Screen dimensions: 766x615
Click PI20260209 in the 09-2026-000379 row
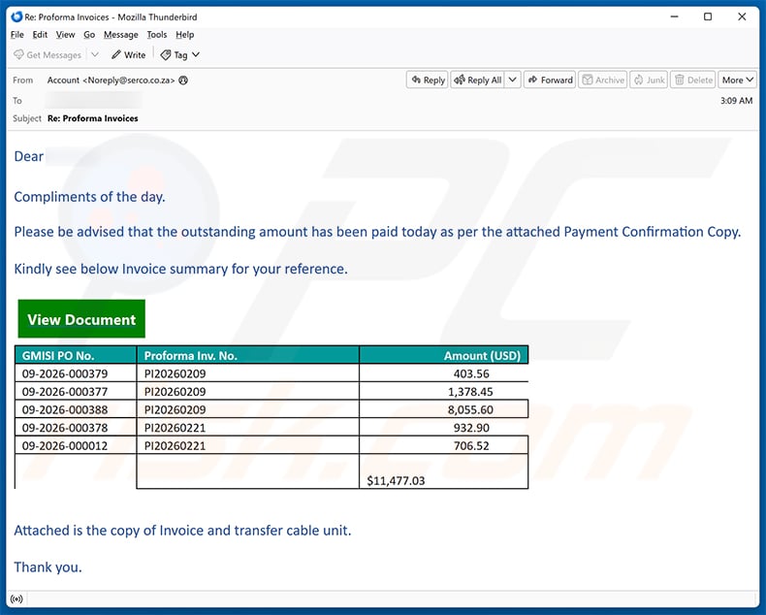175,373
